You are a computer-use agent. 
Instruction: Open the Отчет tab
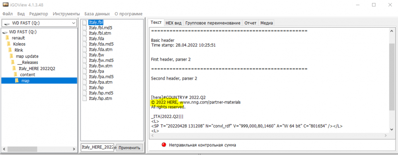[x=250, y=23]
